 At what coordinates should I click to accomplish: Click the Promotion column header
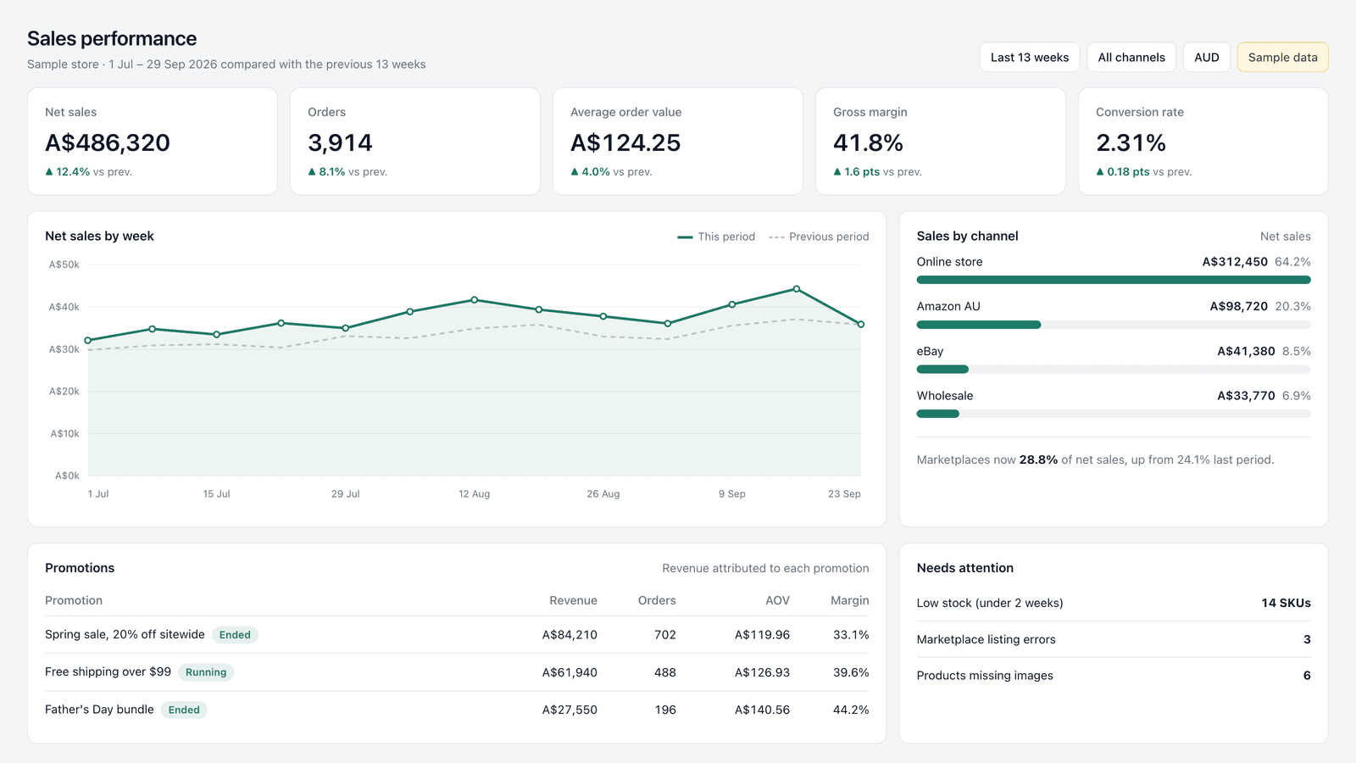74,600
